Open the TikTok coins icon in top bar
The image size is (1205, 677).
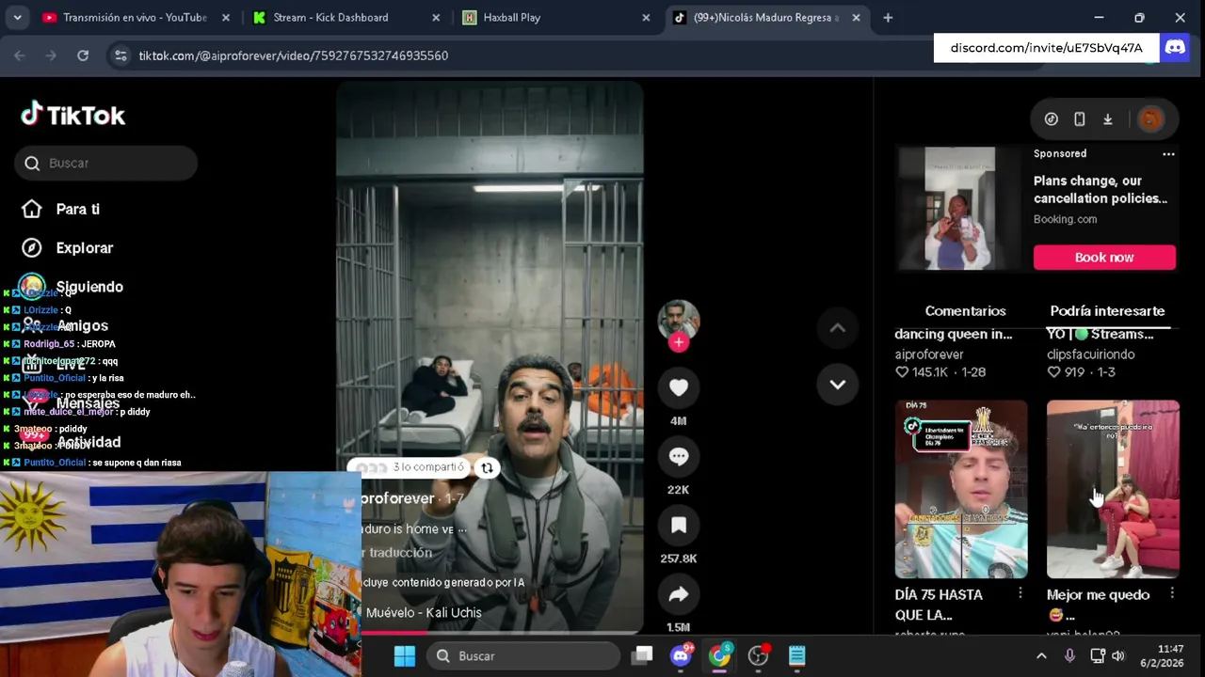[x=1052, y=119]
